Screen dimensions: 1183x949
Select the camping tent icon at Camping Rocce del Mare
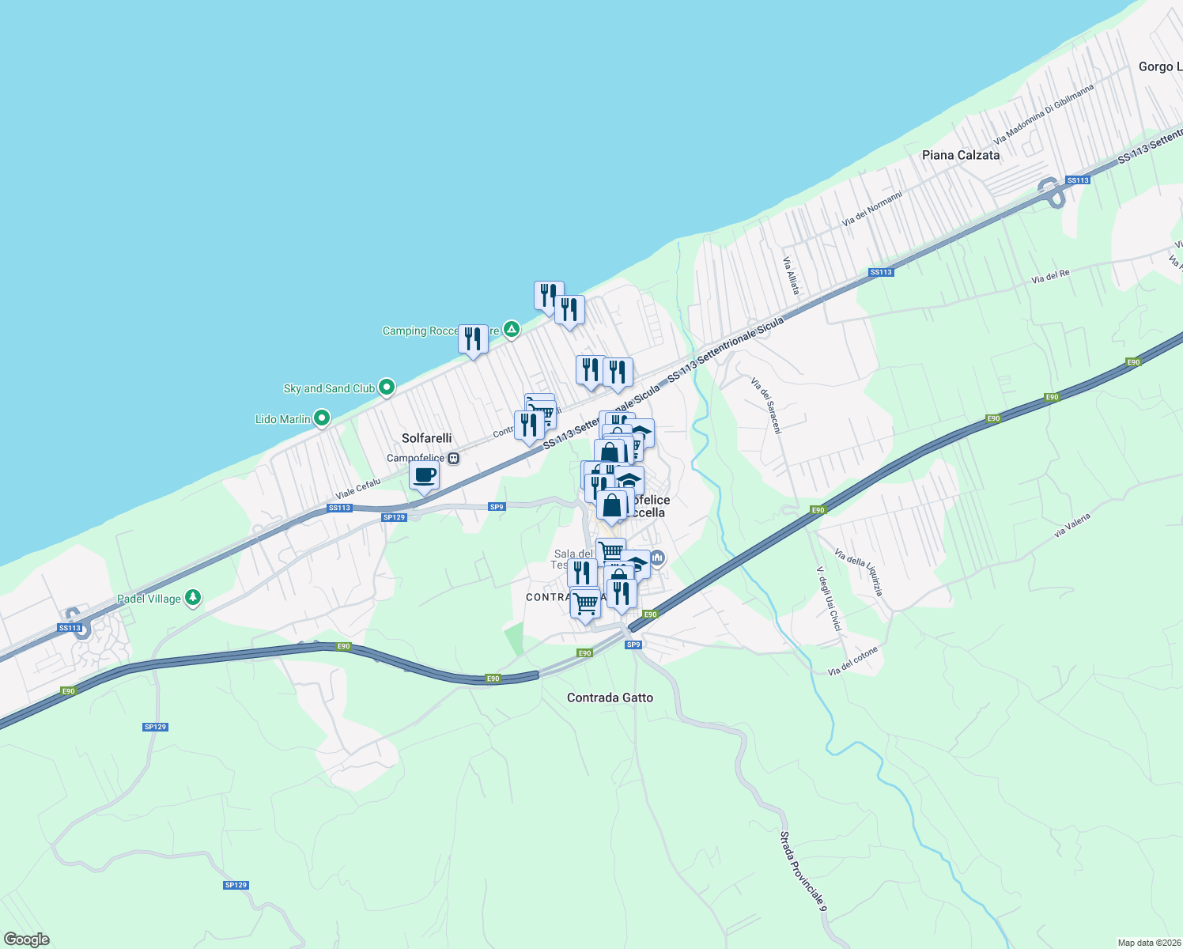coord(512,330)
